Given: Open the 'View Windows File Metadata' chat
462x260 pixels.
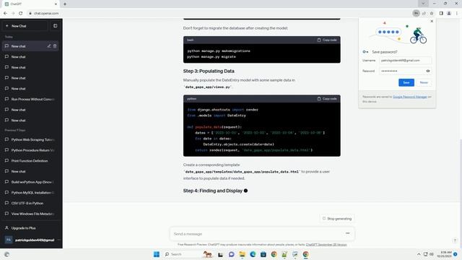Looking at the screenshot, I should tap(31, 214).
